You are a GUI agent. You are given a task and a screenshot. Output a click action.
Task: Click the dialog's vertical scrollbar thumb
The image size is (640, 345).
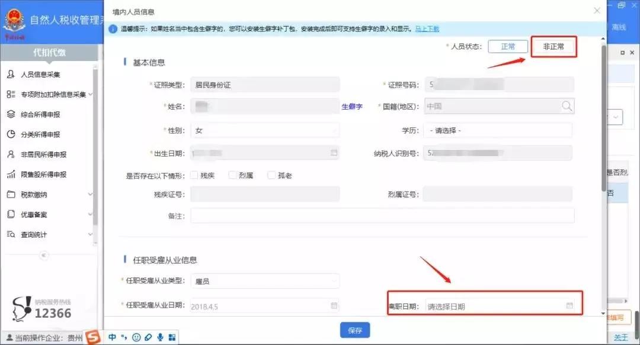[604, 118]
